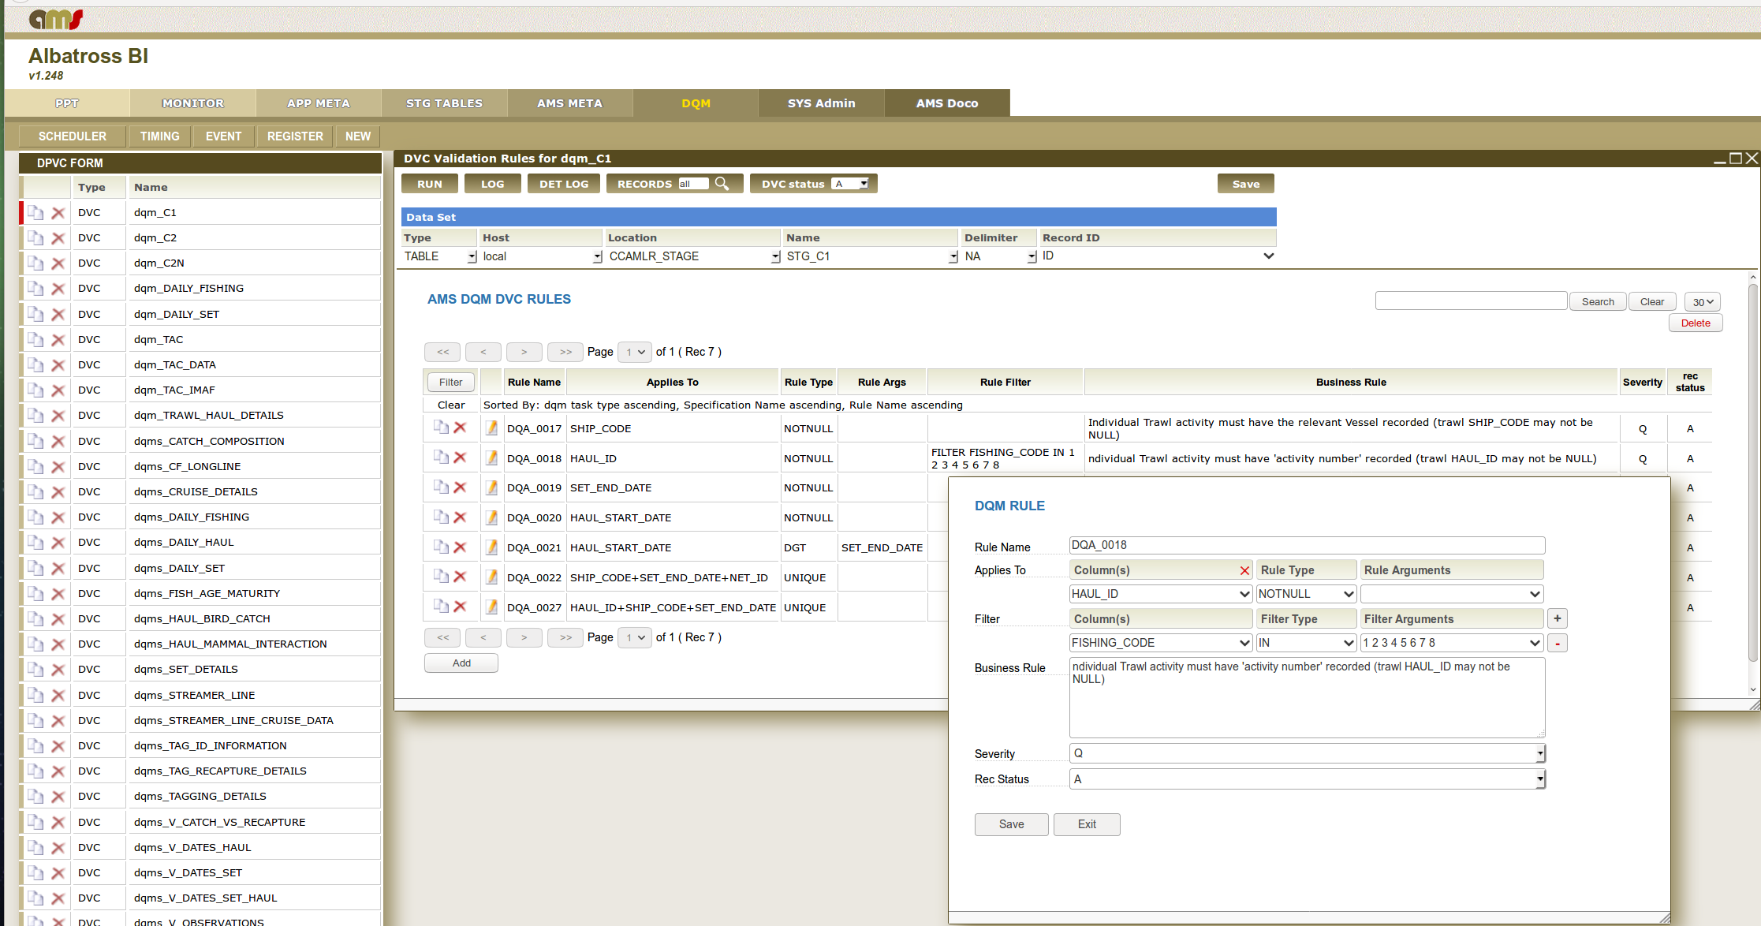Click the rules panel vertical scrollbar
Viewport: 1761px width, 926px height.
1753,473
